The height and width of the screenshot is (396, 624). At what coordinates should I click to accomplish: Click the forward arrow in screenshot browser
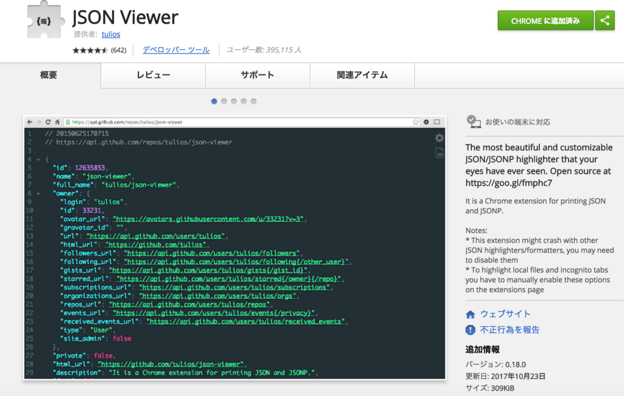[38, 122]
